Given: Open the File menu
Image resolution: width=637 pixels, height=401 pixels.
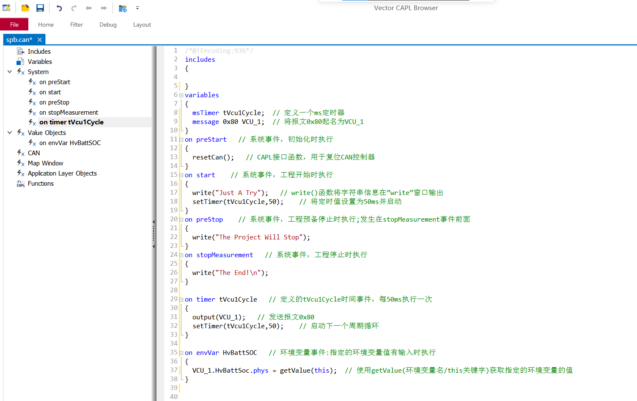Looking at the screenshot, I should (x=14, y=24).
